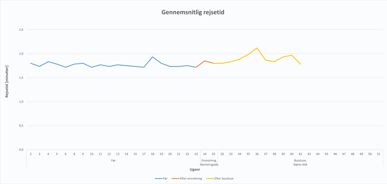Select the 'Før' legend entry
Screen dimensions: 387x184
tap(165, 179)
